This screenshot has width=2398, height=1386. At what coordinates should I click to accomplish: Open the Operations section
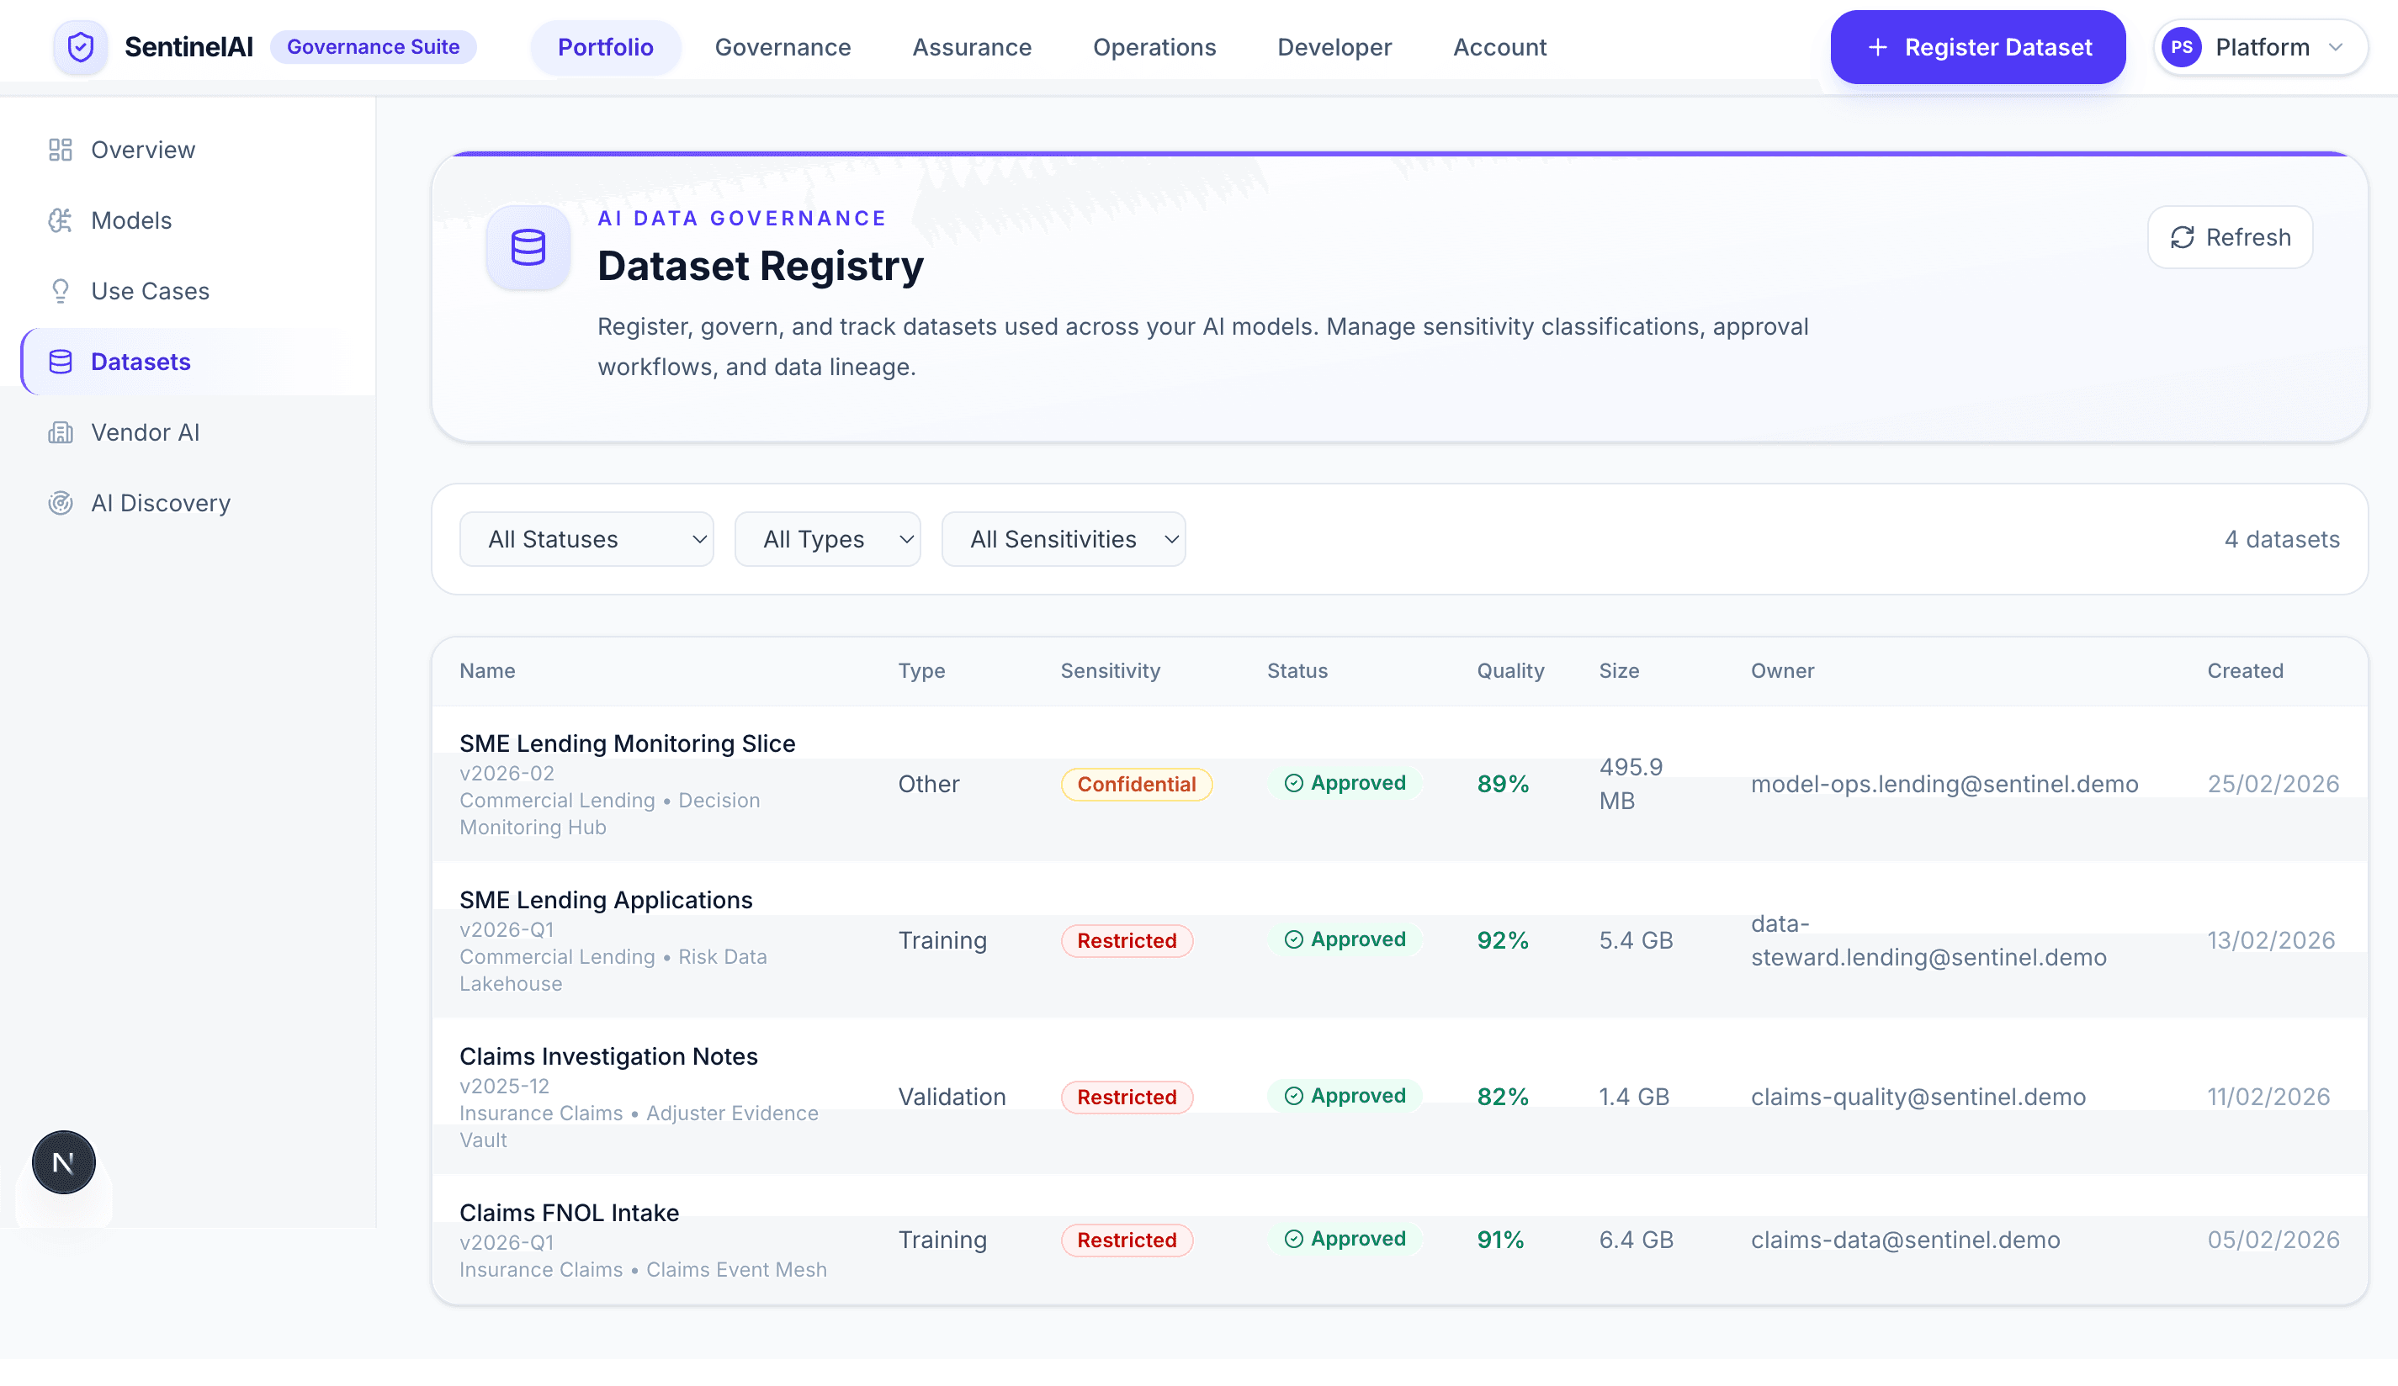(x=1154, y=46)
